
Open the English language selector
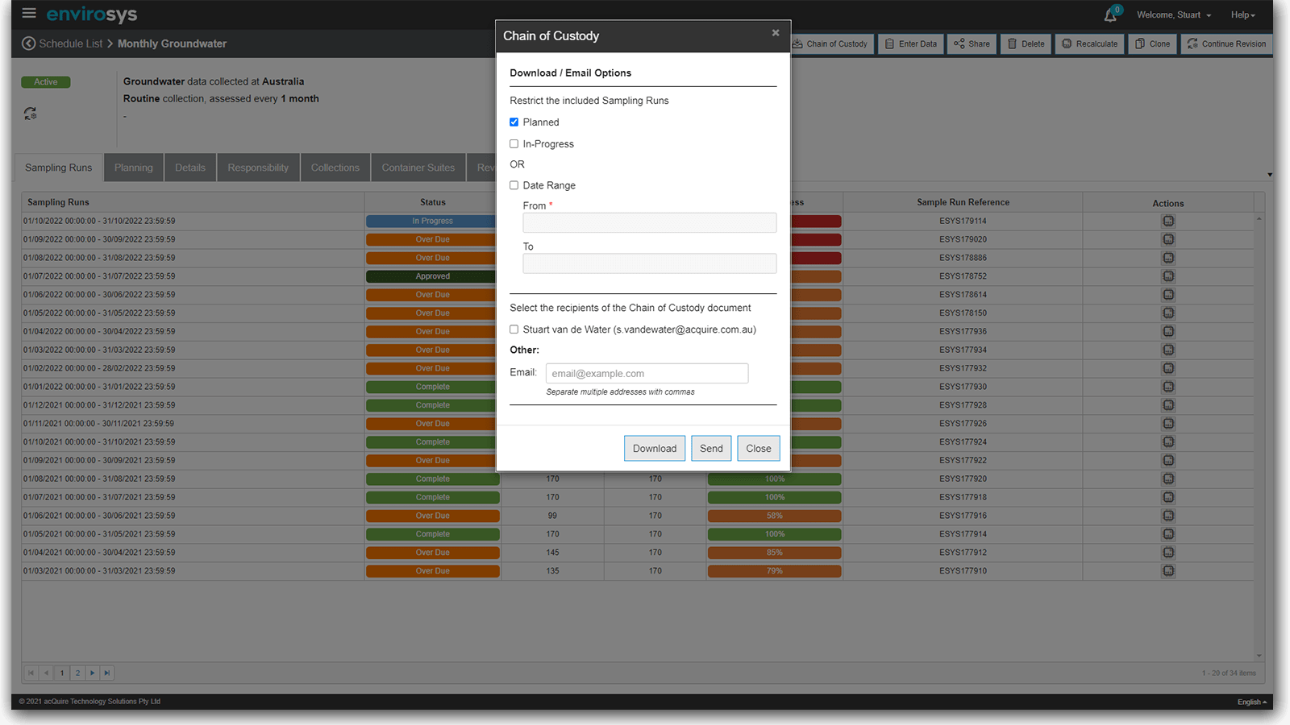click(1251, 702)
